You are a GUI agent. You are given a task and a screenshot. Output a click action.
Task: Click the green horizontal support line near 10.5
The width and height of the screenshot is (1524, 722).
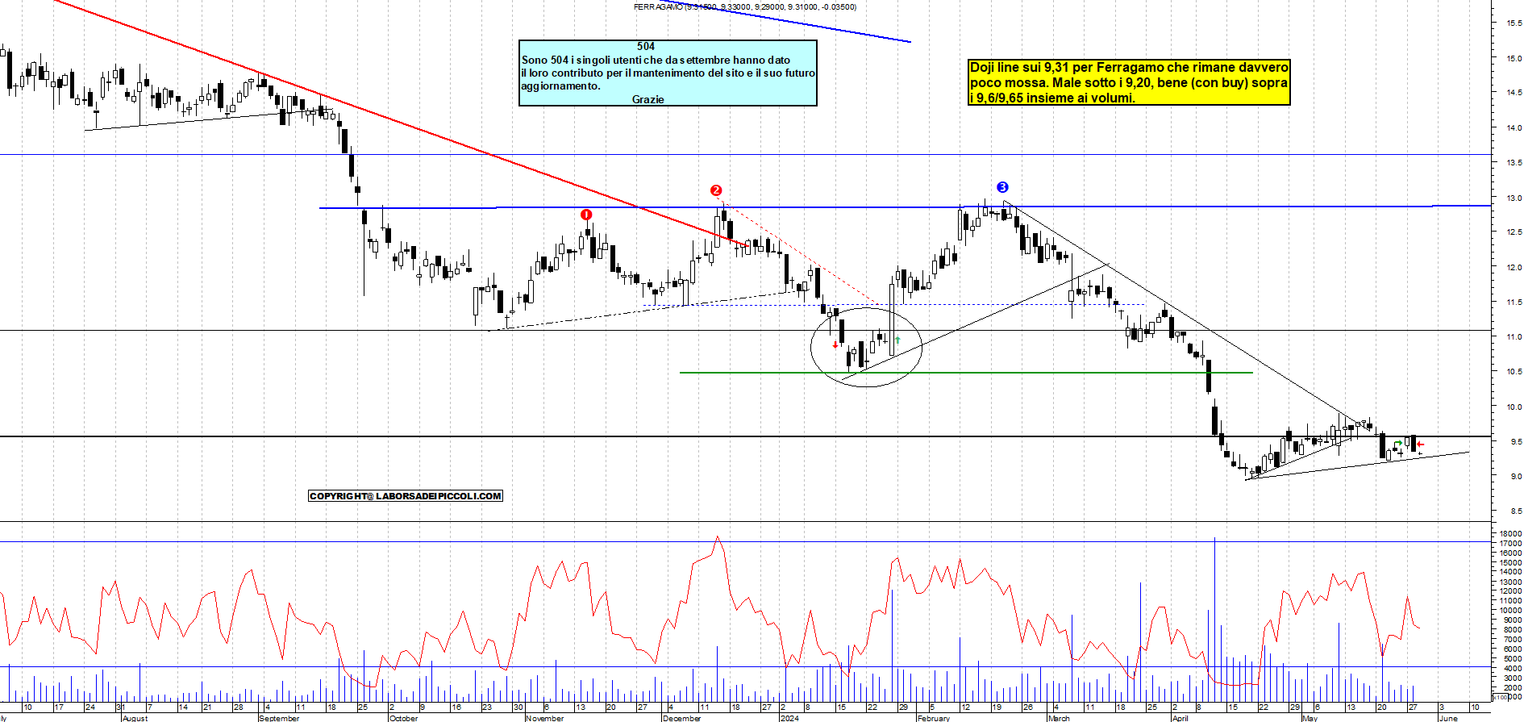pyautogui.click(x=966, y=373)
